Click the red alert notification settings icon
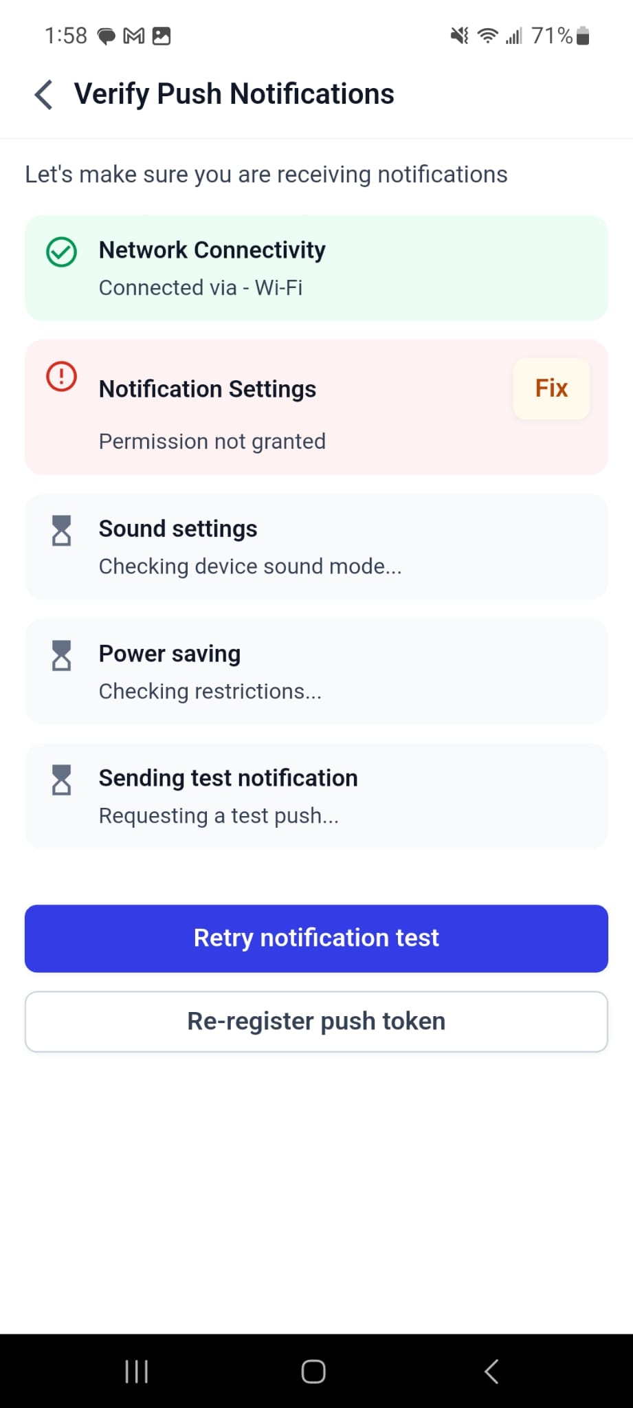 point(61,377)
